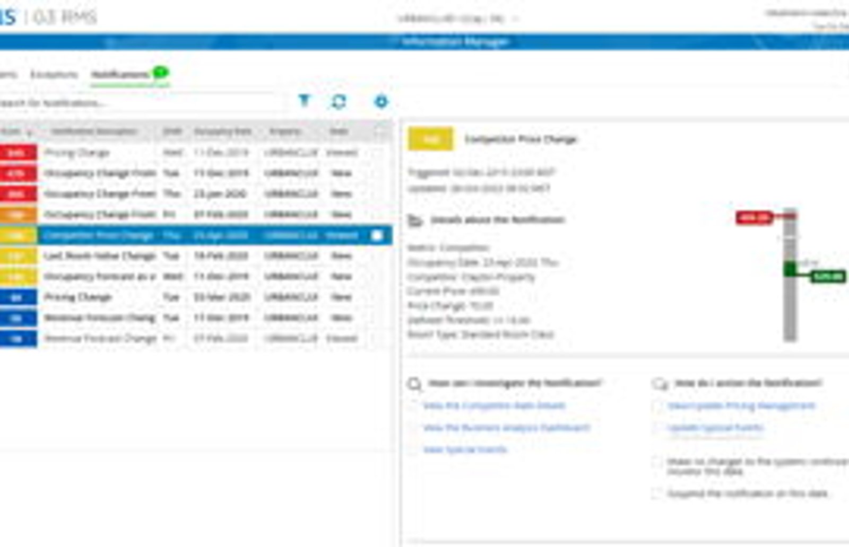This screenshot has width=849, height=547.
Task: Open View the Business Analysis Dashboard link
Action: point(507,428)
